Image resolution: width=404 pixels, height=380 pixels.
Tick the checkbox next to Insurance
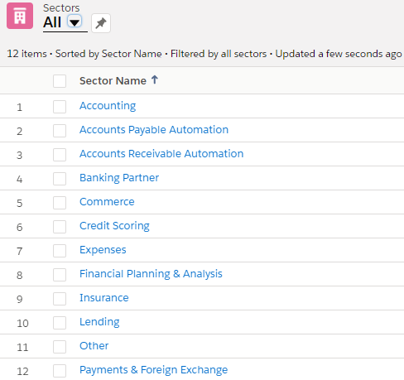60,299
